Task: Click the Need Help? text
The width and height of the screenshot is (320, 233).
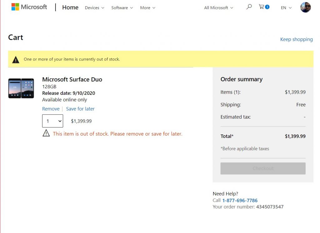Action: [225, 194]
